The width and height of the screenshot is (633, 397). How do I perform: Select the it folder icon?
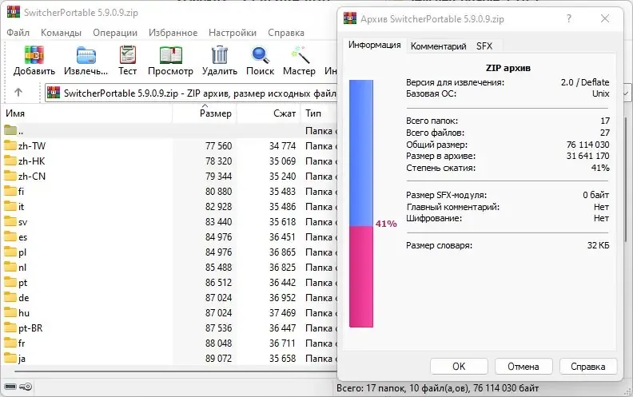(x=10, y=206)
